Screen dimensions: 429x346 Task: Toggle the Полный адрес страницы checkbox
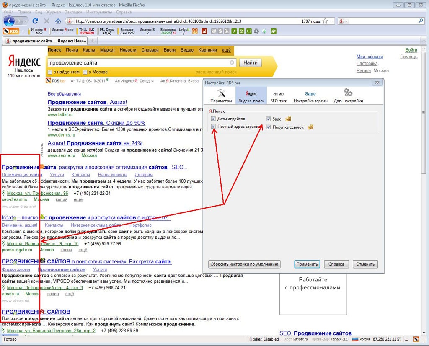[214, 127]
